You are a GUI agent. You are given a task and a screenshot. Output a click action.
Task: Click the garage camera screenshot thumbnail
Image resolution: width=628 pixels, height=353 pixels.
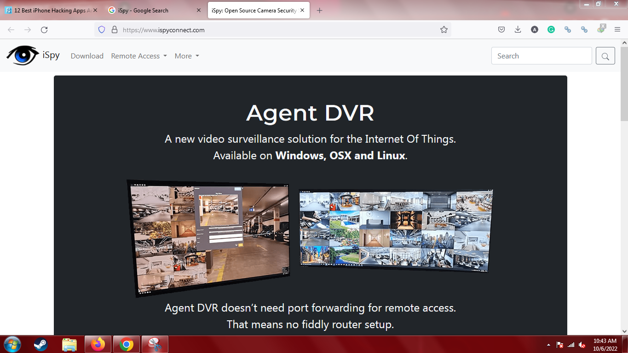point(208,238)
